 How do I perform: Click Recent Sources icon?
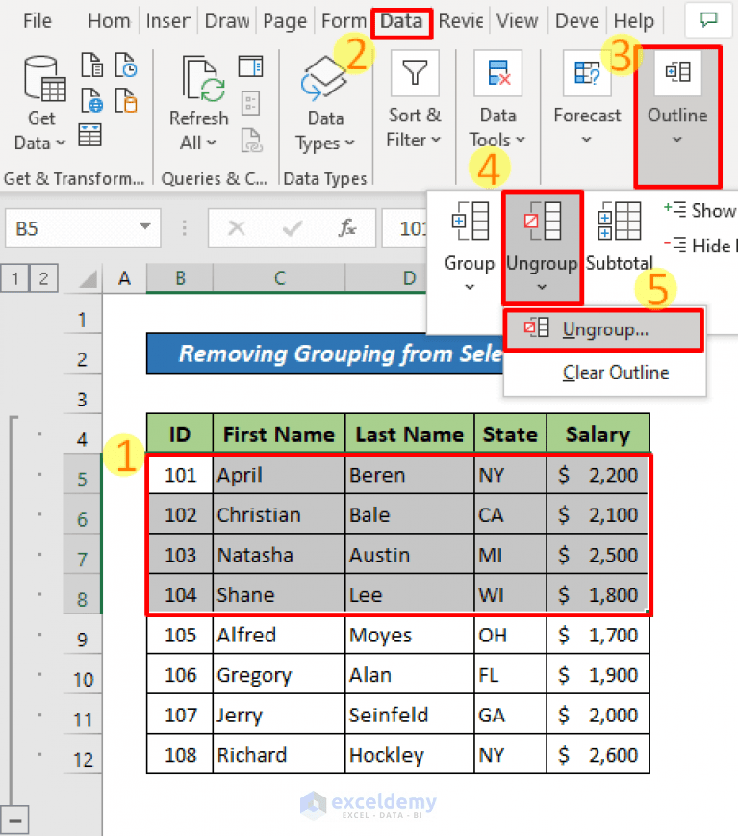pos(126,65)
